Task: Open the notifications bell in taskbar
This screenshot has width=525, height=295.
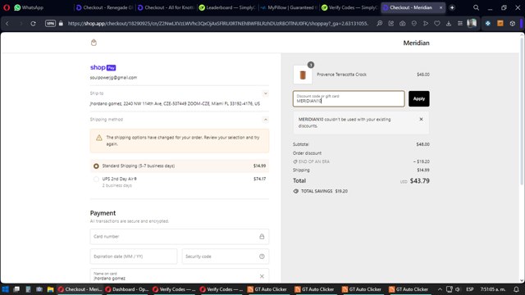Action: (516, 289)
